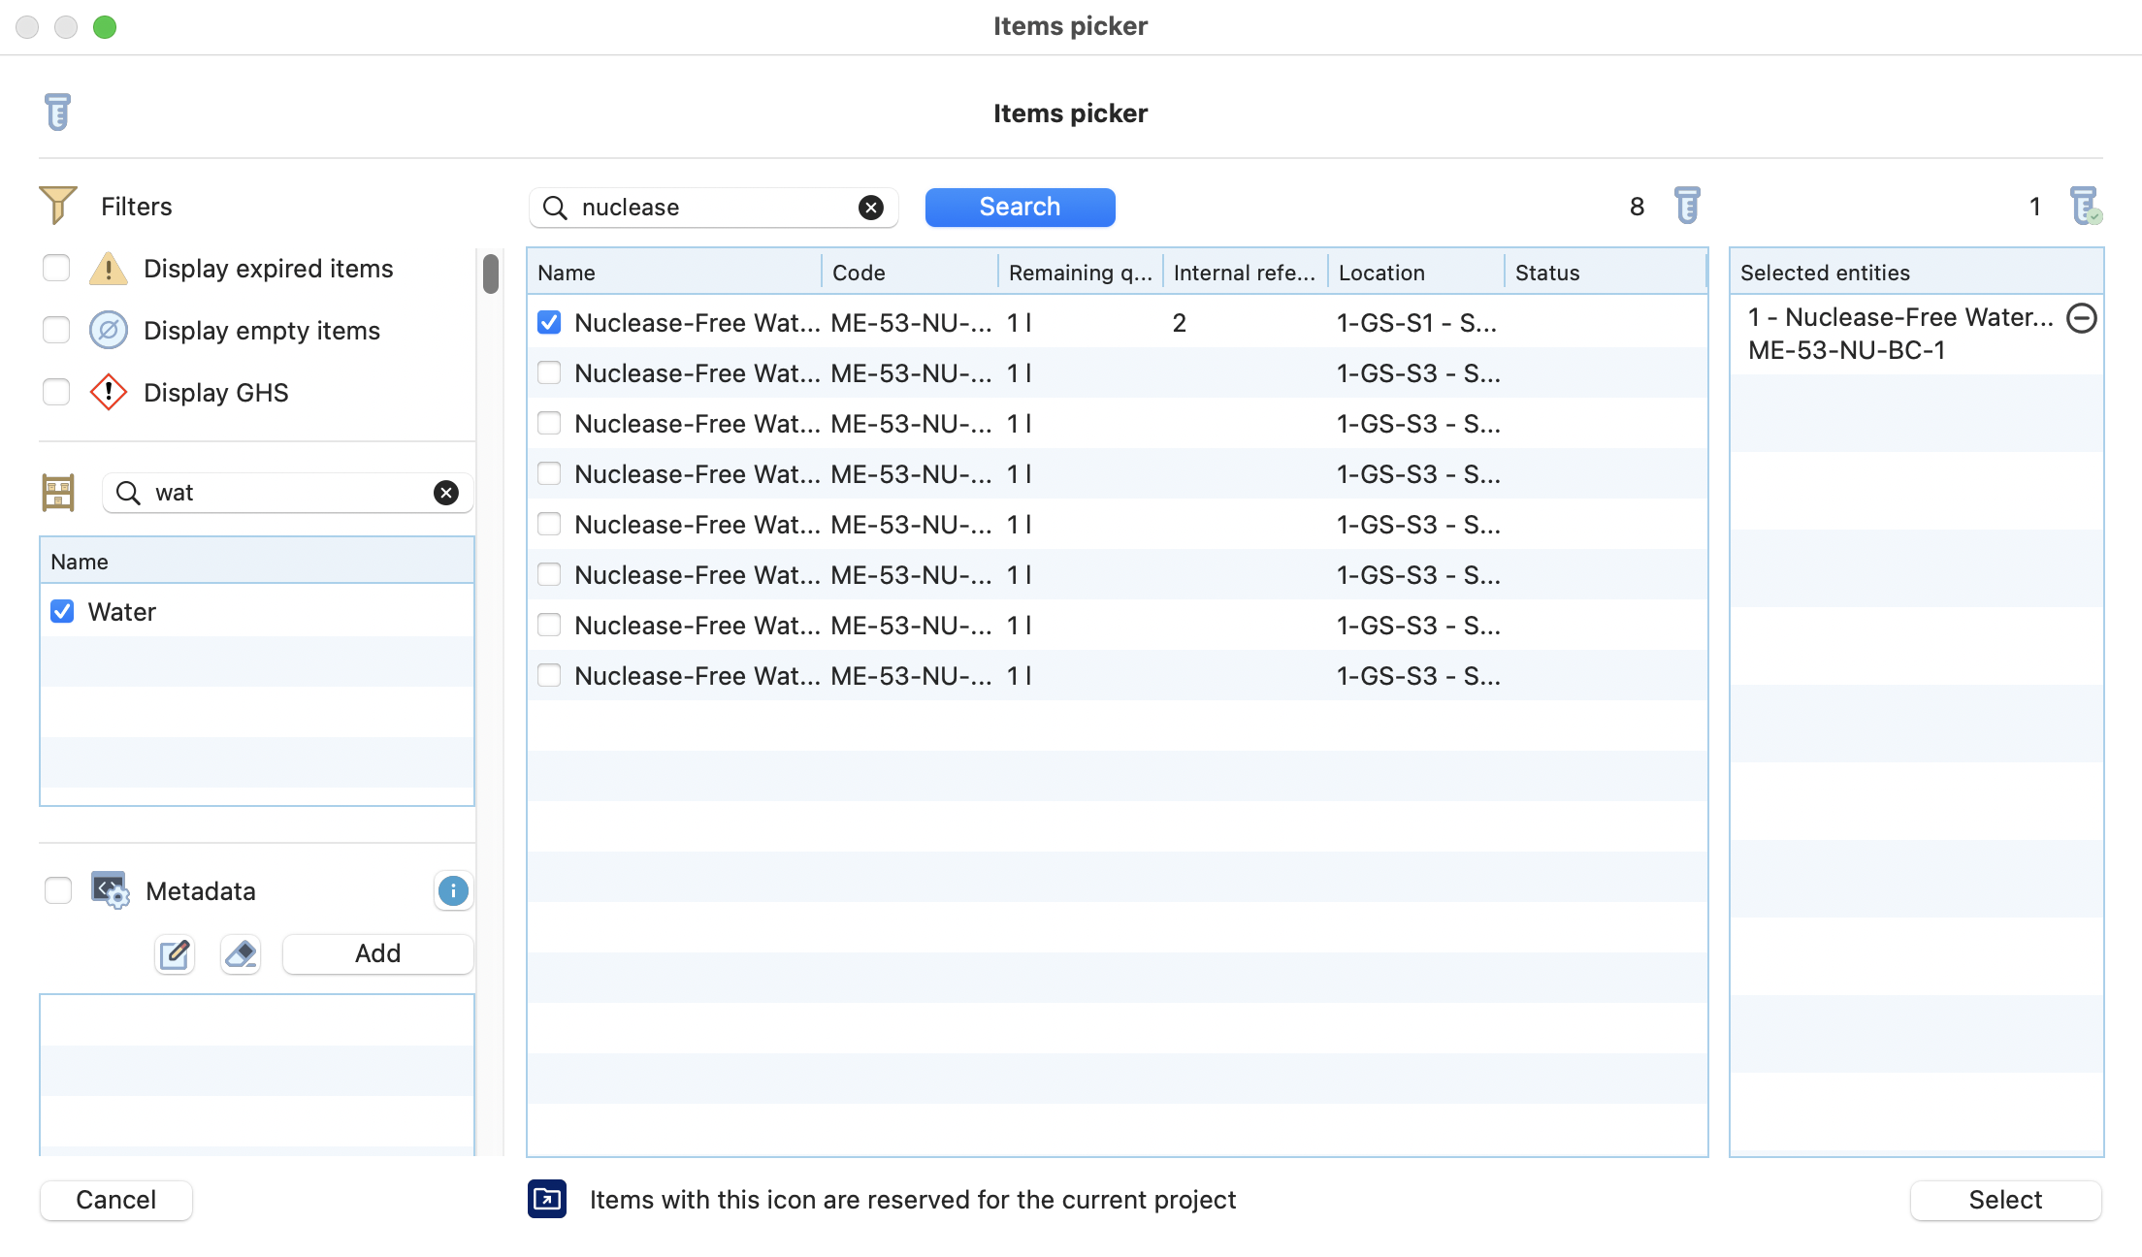The width and height of the screenshot is (2142, 1257).
Task: Click the erase metadata icon
Action: pyautogui.click(x=241, y=954)
